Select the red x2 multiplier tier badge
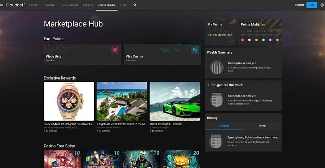This screenshot has height=168, width=325. point(277,40)
